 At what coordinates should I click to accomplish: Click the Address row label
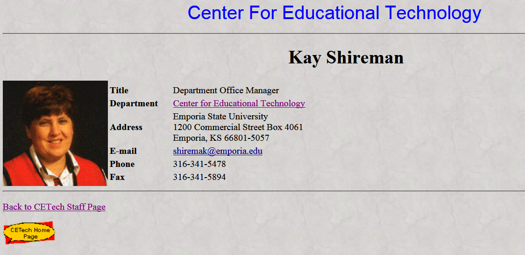point(126,127)
